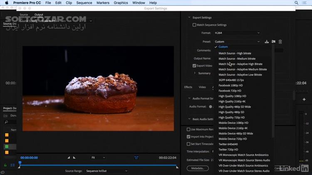
Task: Select the Custom preset entry
Action: pos(223,47)
